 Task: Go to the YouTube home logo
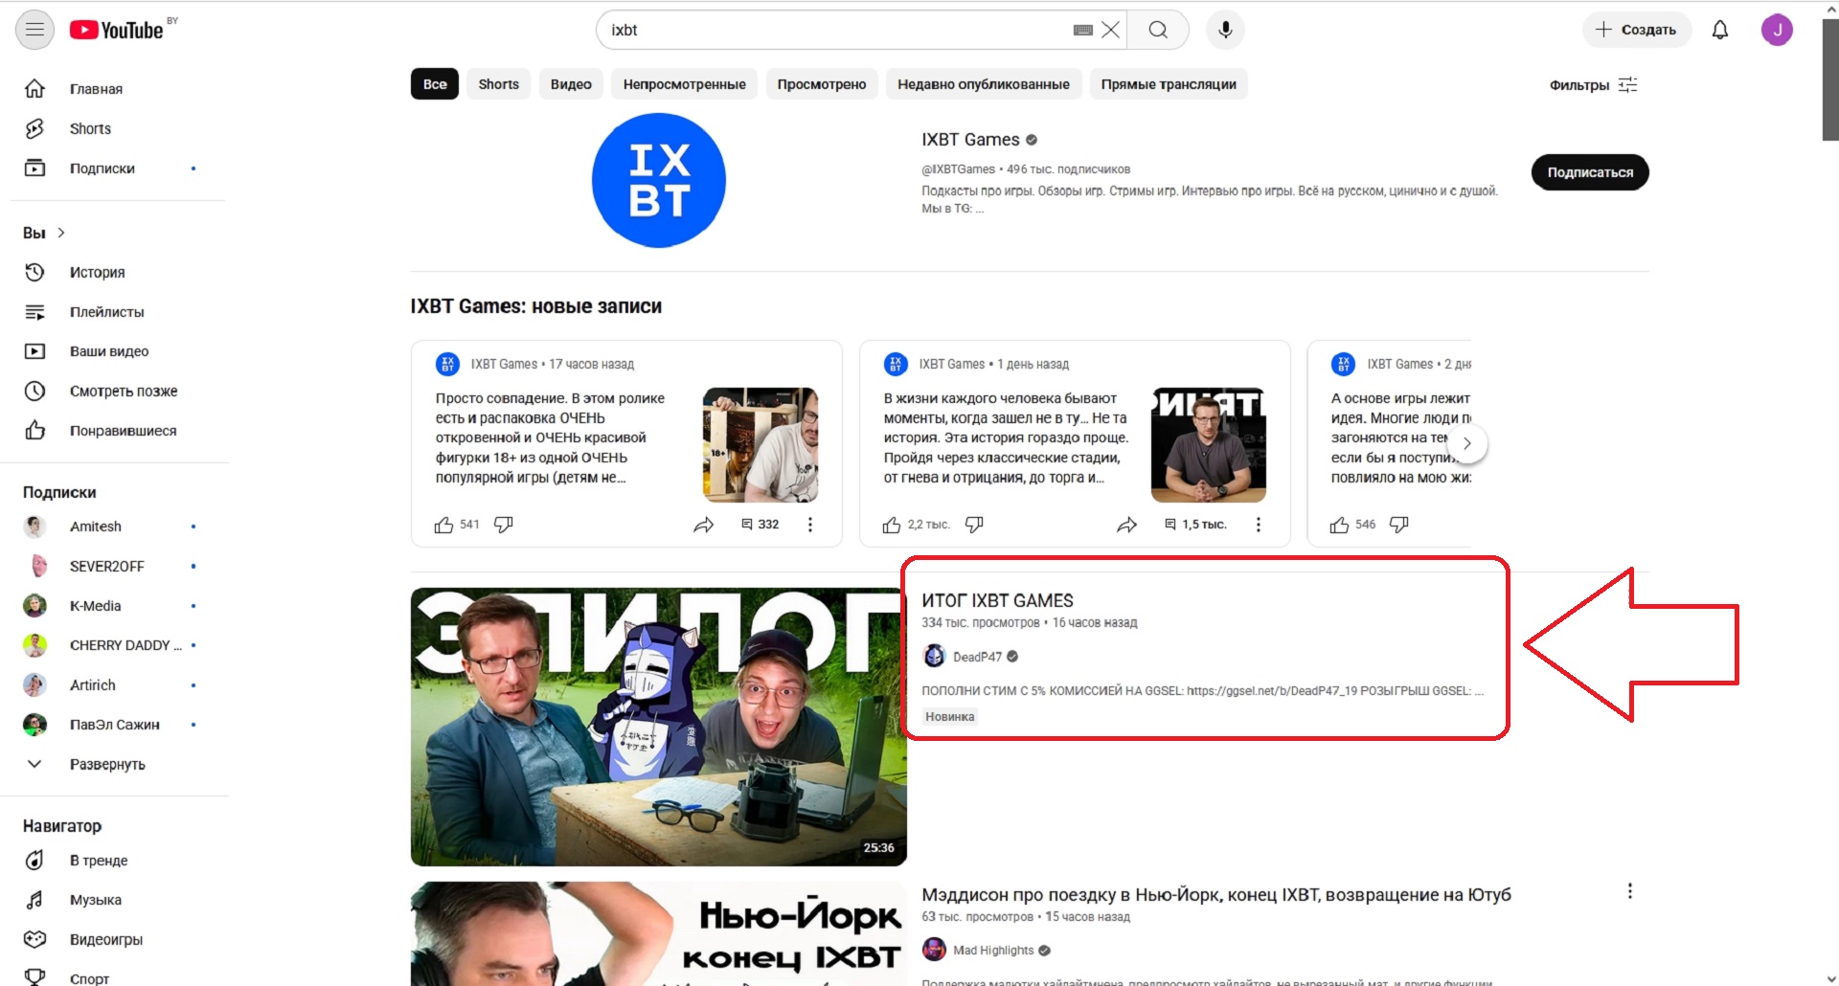pos(117,31)
